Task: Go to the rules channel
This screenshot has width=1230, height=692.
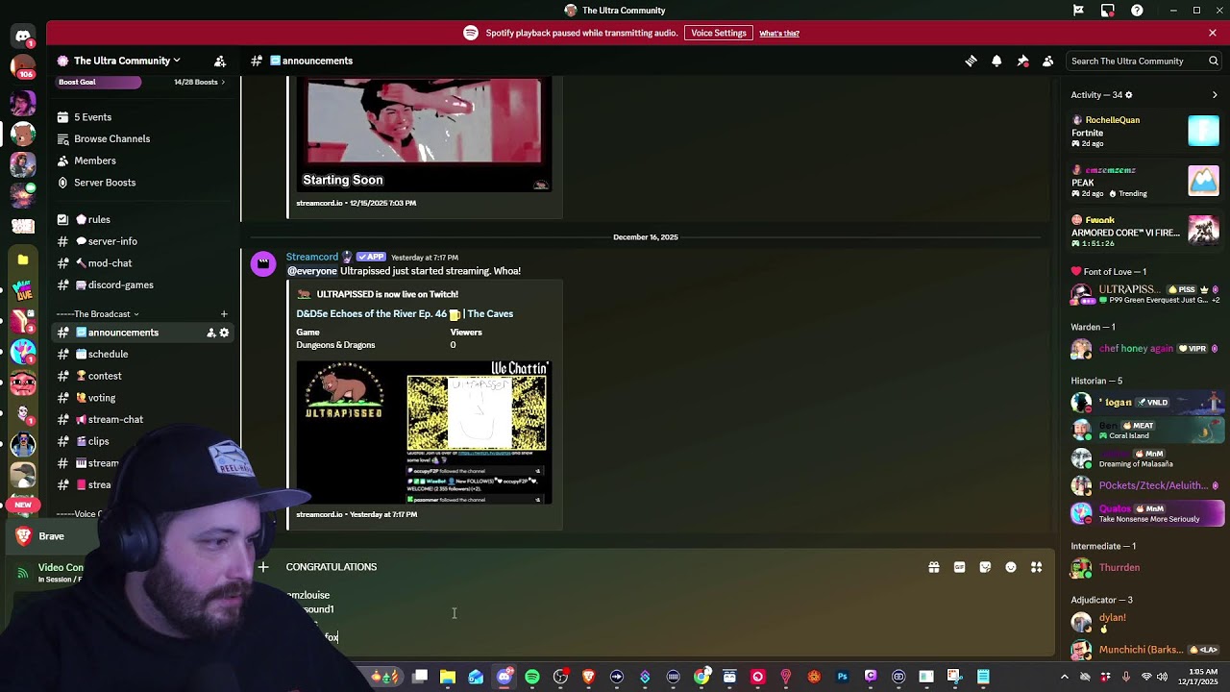Action: [144, 219]
